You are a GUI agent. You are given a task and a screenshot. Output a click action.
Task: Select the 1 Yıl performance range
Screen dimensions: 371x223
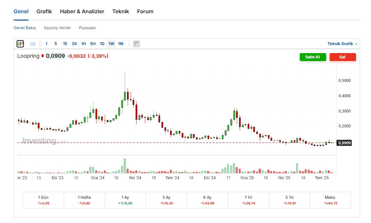(248, 200)
